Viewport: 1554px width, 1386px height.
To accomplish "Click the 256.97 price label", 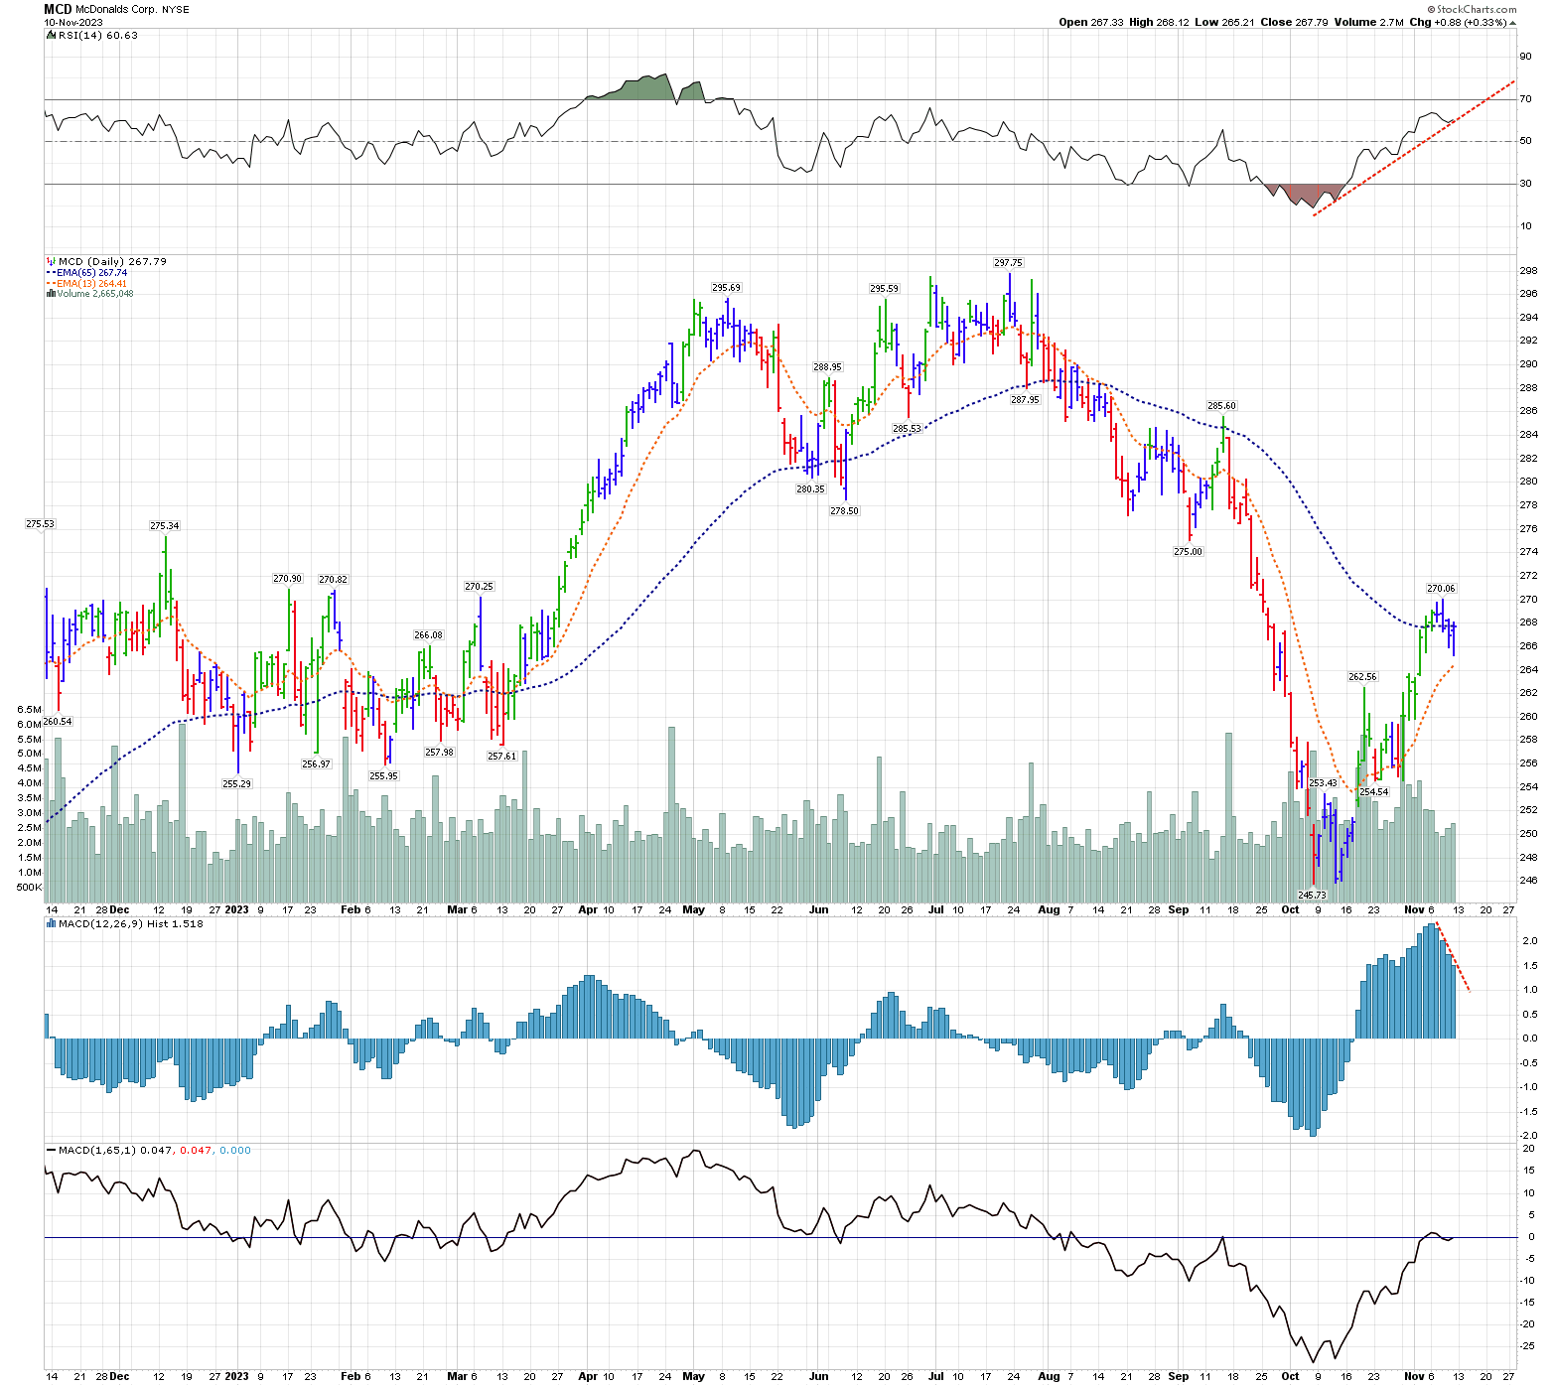I will point(316,764).
